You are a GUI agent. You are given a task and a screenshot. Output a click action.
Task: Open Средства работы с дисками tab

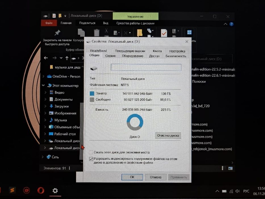[x=135, y=23]
